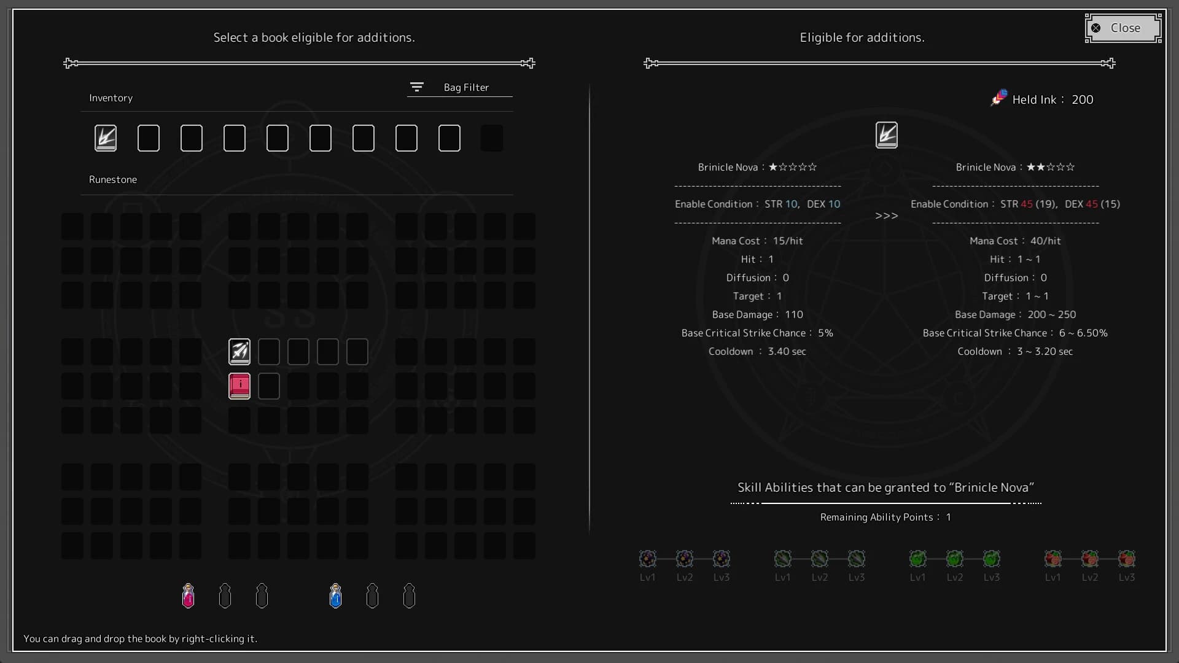
Task: Toggle the Lv2 green apple ability node
Action: coord(955,557)
